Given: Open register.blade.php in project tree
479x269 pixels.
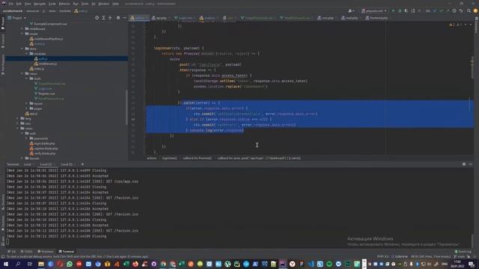Looking at the screenshot, I should [x=46, y=149].
